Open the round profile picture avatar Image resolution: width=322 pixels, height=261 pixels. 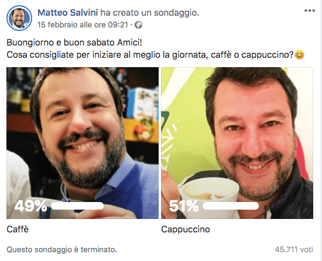click(19, 18)
